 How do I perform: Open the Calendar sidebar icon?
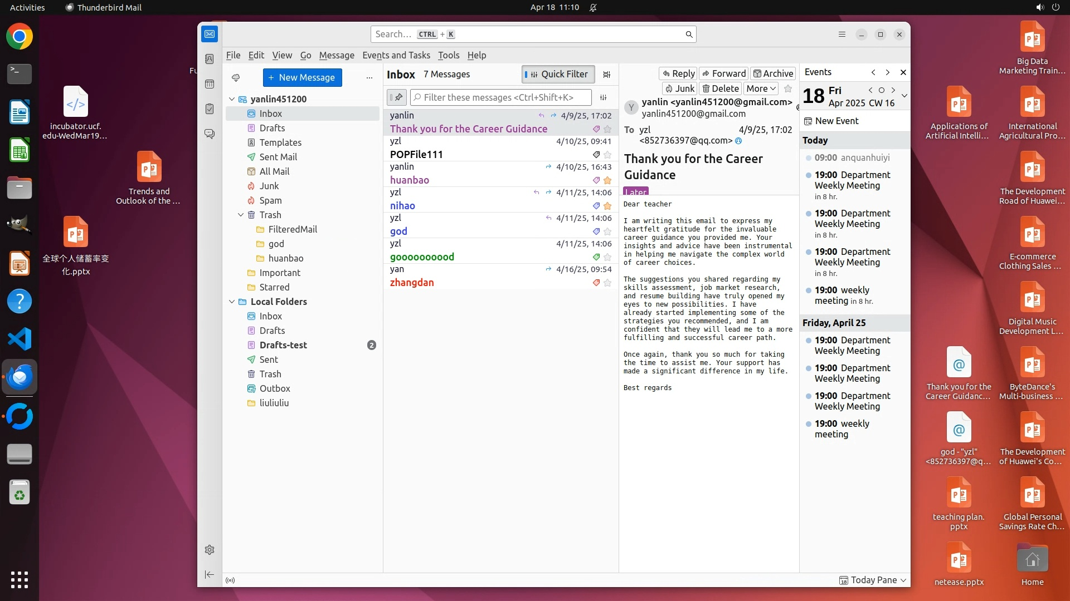210,84
